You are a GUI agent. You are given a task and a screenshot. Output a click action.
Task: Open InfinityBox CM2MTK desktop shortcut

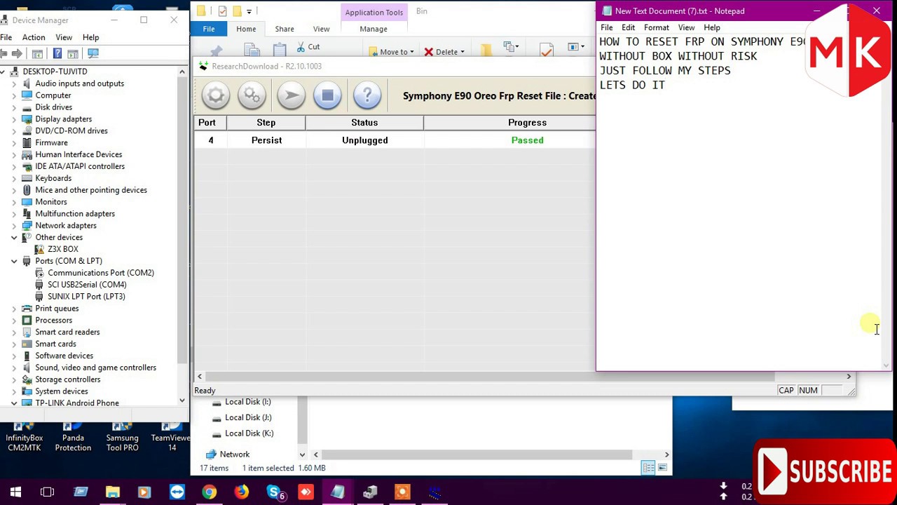25,436
